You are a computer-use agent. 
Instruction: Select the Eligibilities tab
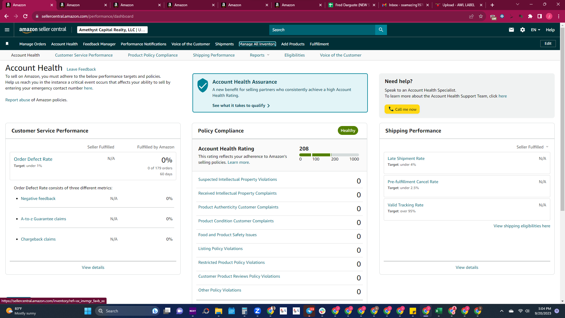pos(295,55)
